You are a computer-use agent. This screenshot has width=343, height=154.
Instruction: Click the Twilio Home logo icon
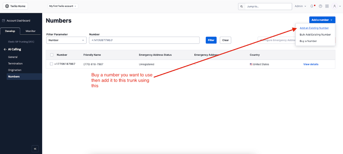(x=6, y=6)
